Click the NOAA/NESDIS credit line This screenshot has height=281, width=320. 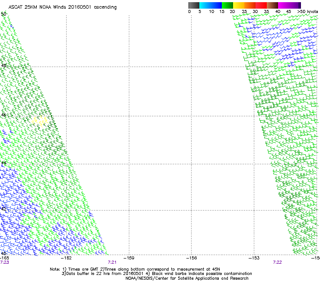[187, 278]
